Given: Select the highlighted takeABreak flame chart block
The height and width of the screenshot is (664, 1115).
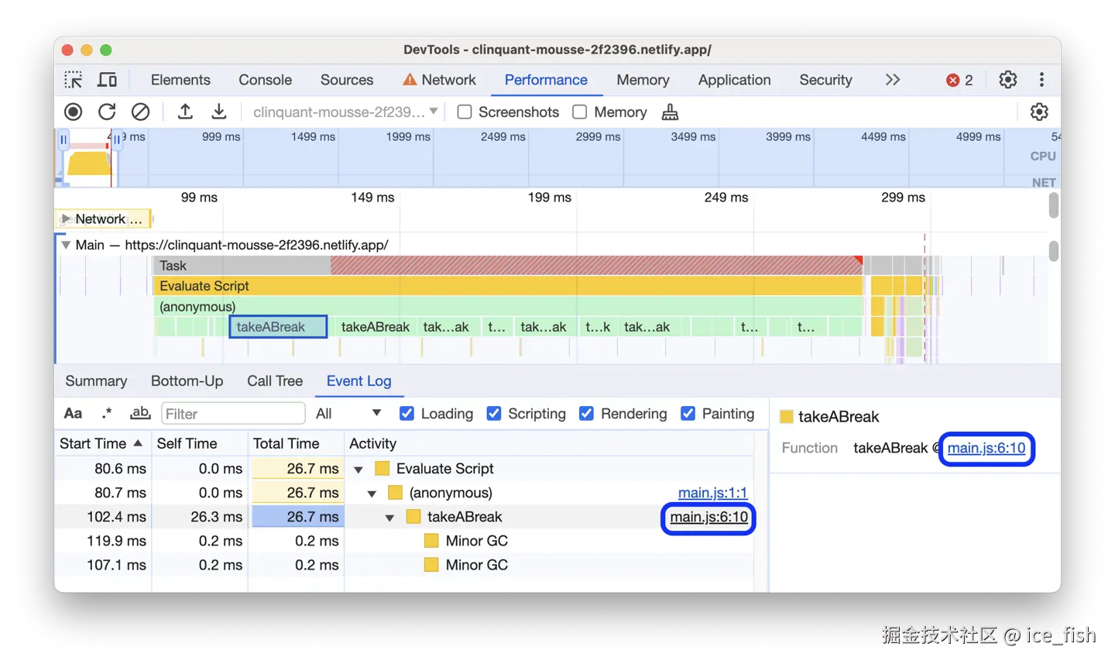Looking at the screenshot, I should [278, 327].
